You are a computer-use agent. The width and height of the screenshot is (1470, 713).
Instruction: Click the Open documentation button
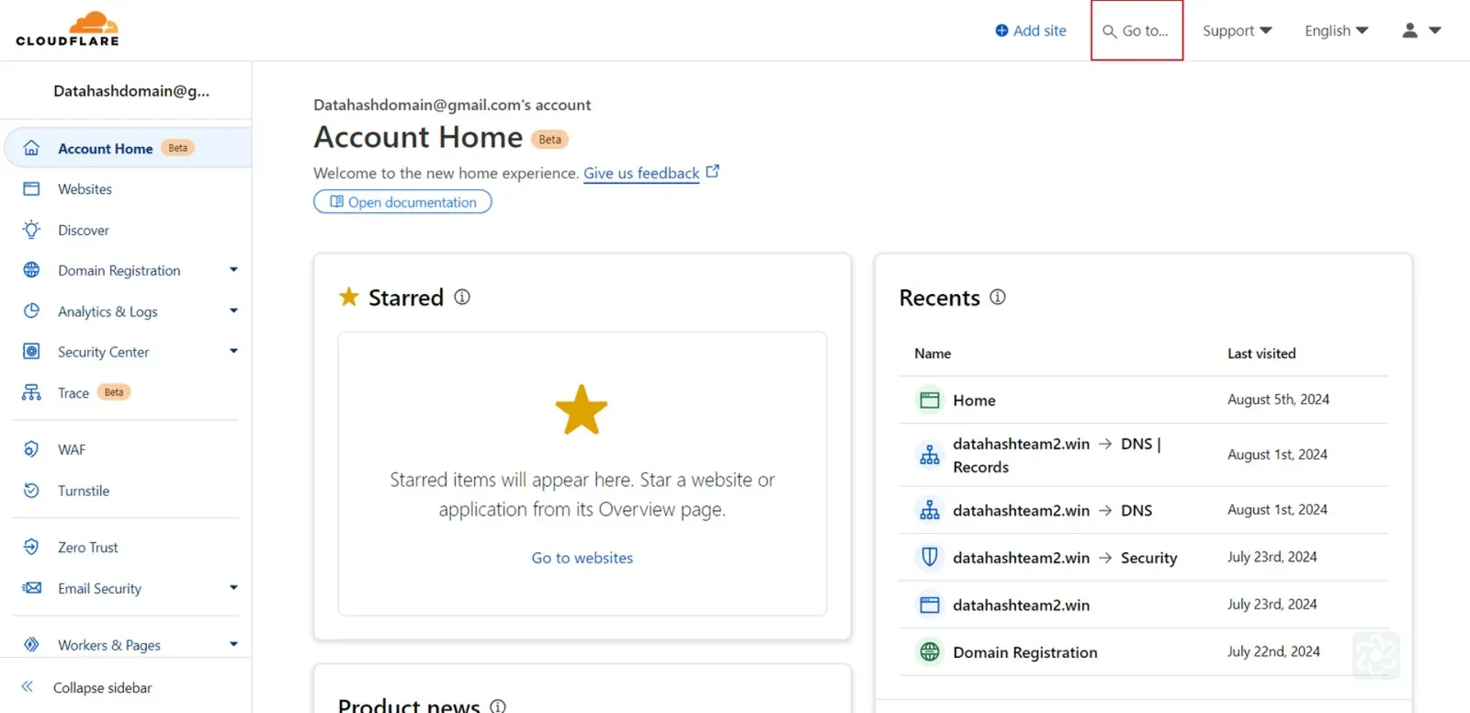[x=402, y=201]
